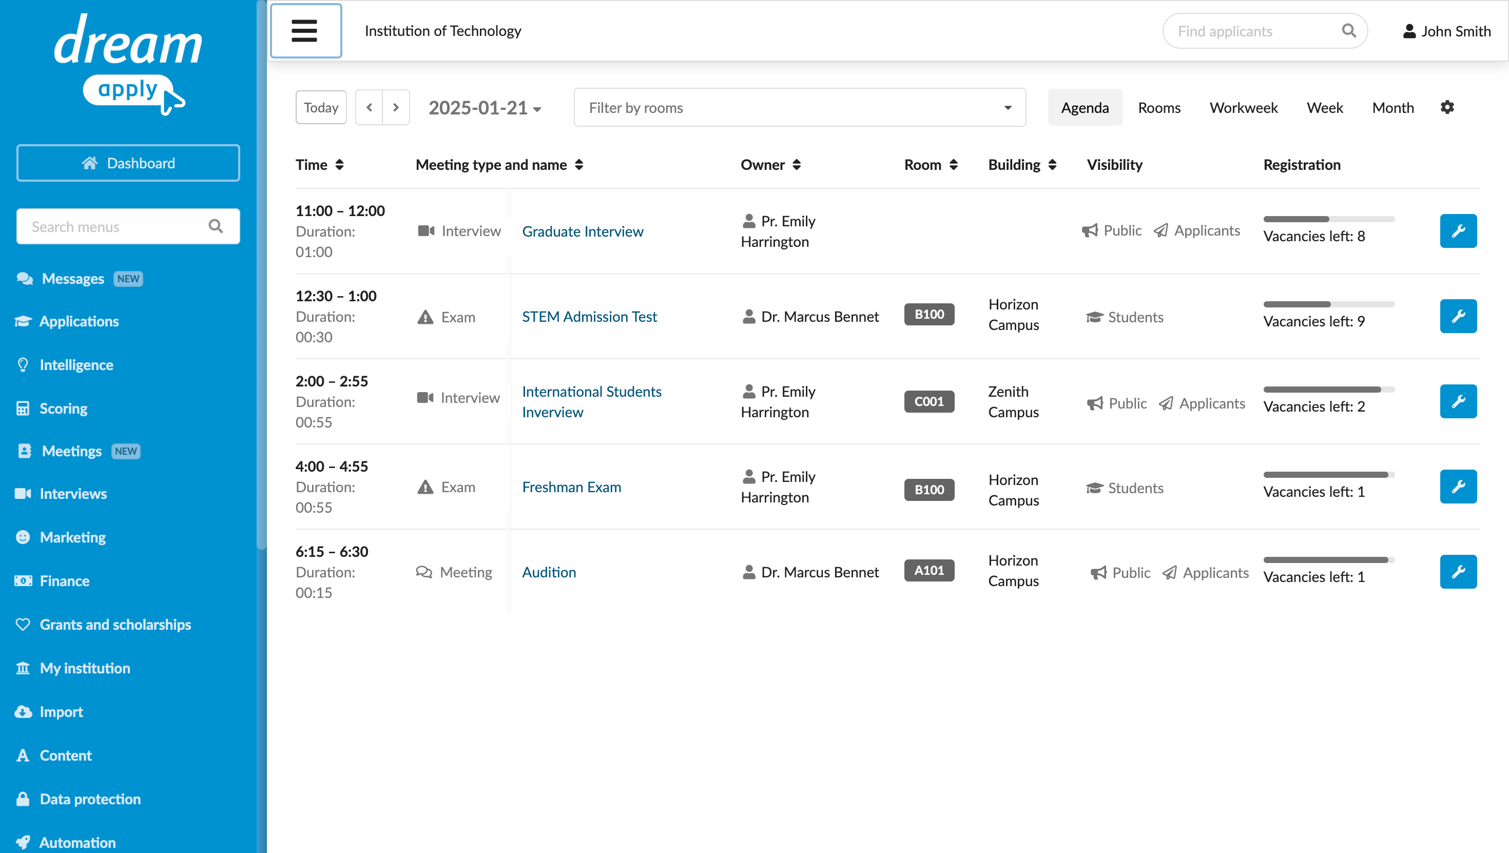The height and width of the screenshot is (853, 1509).
Task: Click Dr. Marcus Bennet in Audition row
Action: pyautogui.click(x=811, y=572)
